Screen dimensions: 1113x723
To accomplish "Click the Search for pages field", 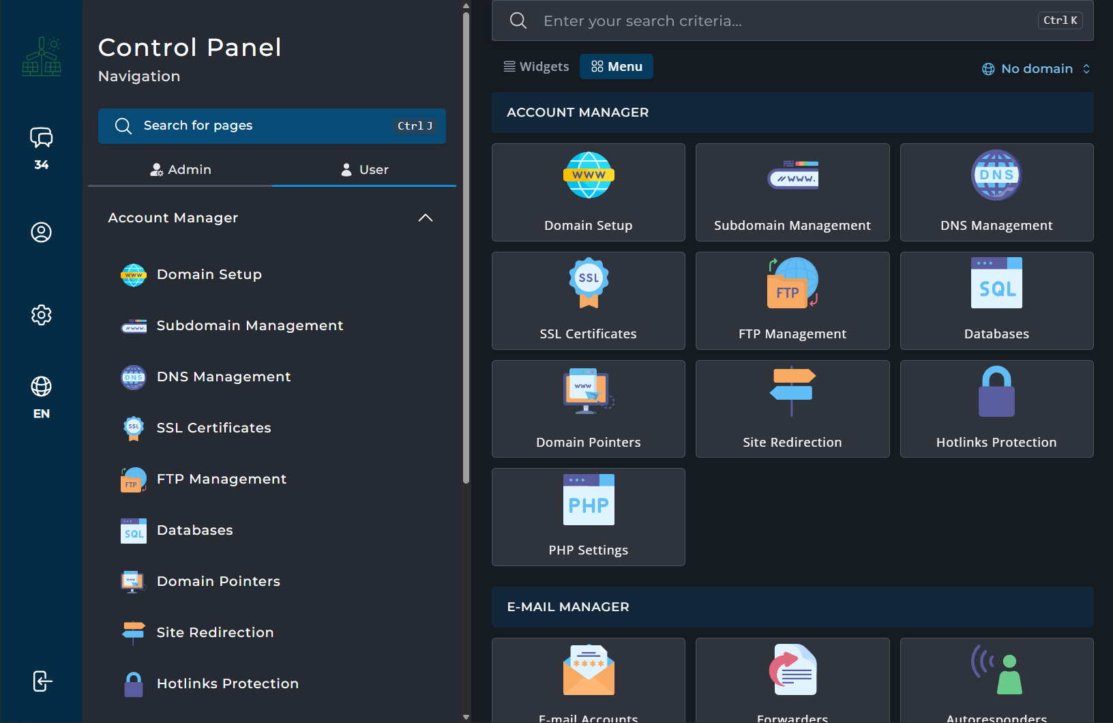I will pyautogui.click(x=271, y=126).
